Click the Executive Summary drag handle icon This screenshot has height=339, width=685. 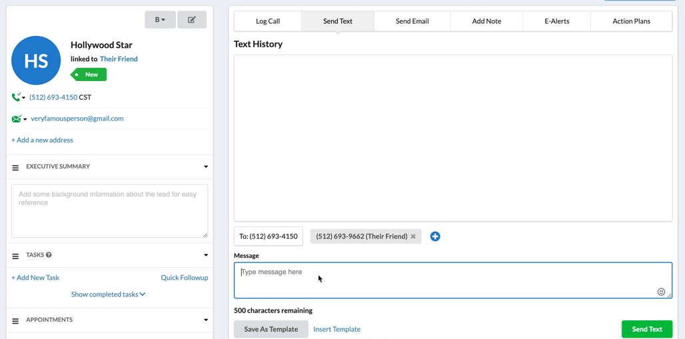pos(15,168)
